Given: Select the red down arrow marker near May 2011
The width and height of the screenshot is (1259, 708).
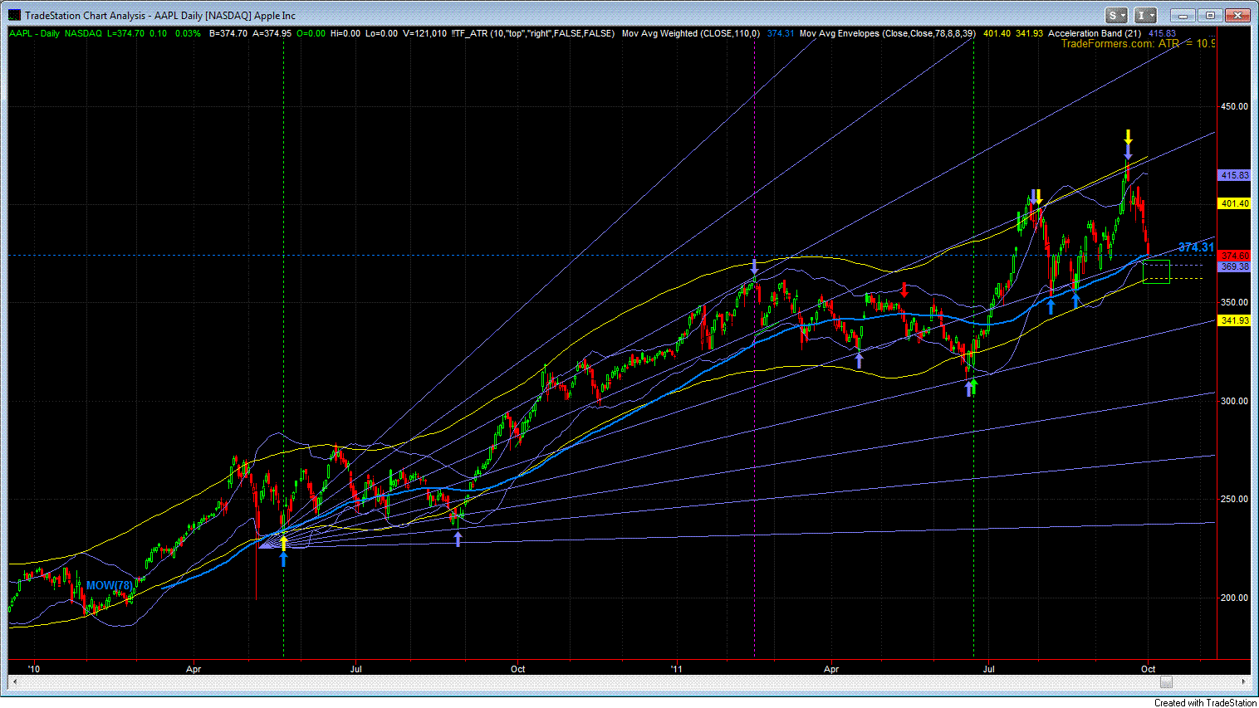Looking at the screenshot, I should tap(904, 290).
